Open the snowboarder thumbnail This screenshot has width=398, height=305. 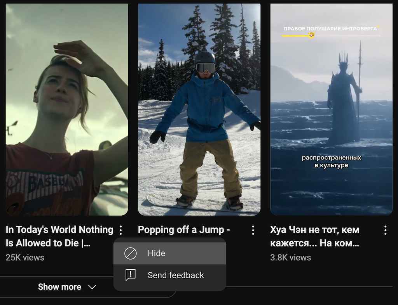pos(199,109)
